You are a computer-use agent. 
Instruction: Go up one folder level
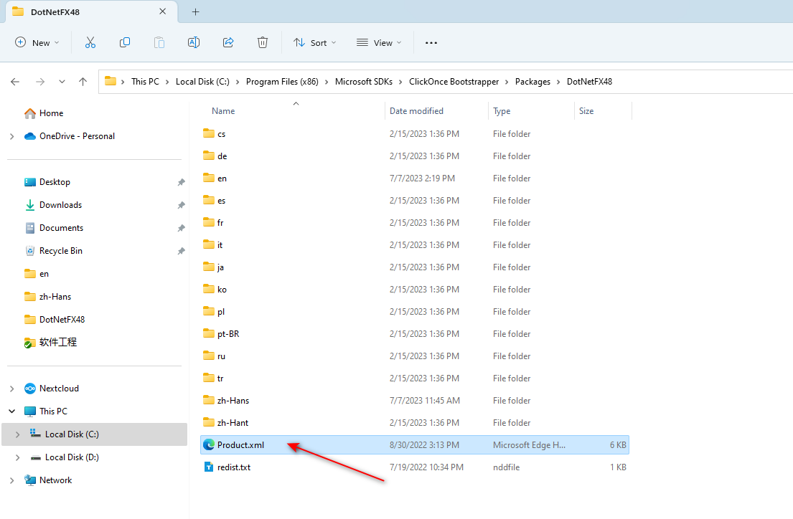(x=83, y=81)
